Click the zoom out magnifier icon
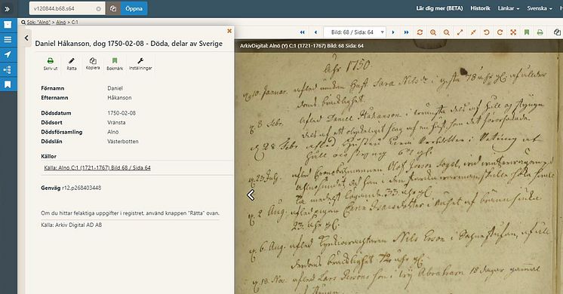This screenshot has height=294, width=563. 446,32
